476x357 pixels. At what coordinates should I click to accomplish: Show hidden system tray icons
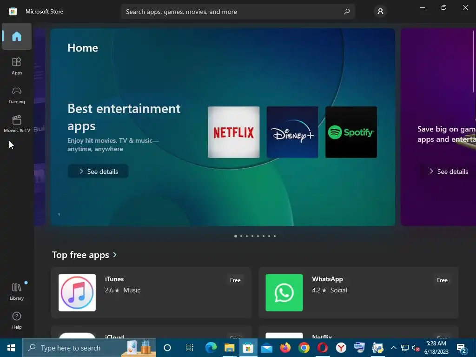[x=393, y=348]
